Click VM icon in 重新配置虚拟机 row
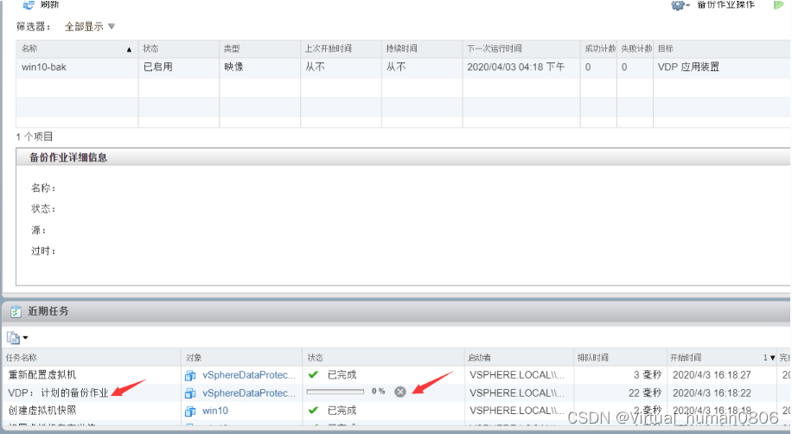The width and height of the screenshot is (792, 434). point(190,375)
